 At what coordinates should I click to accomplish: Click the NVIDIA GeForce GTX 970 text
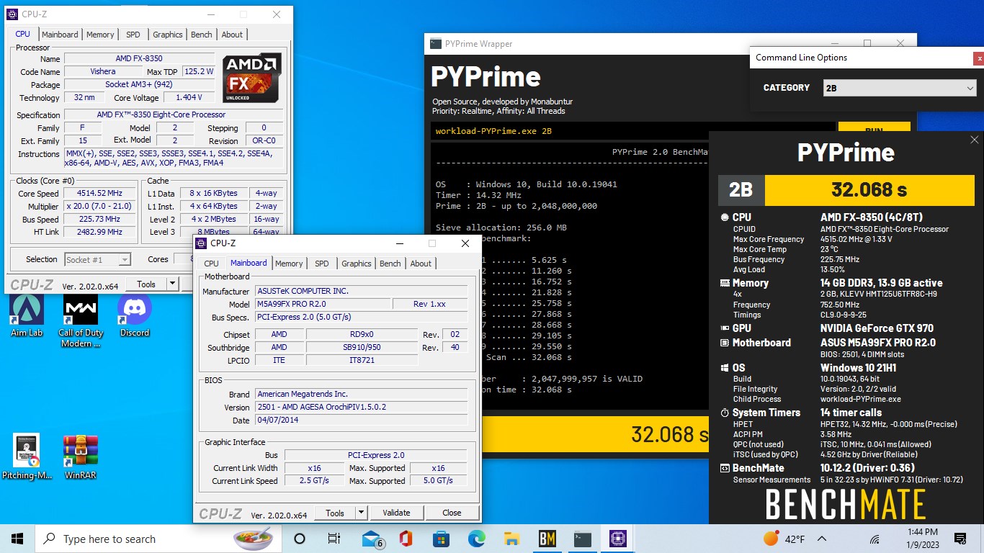(x=877, y=328)
